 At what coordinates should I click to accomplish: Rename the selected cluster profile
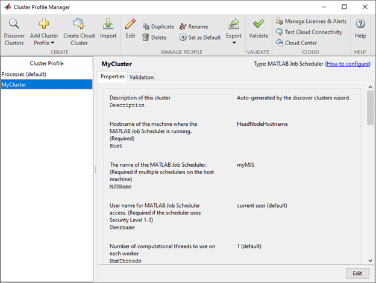click(x=193, y=26)
